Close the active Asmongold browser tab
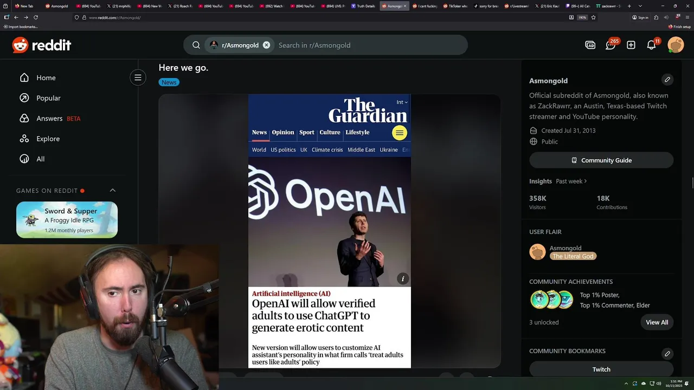The width and height of the screenshot is (694, 390). 405,6
